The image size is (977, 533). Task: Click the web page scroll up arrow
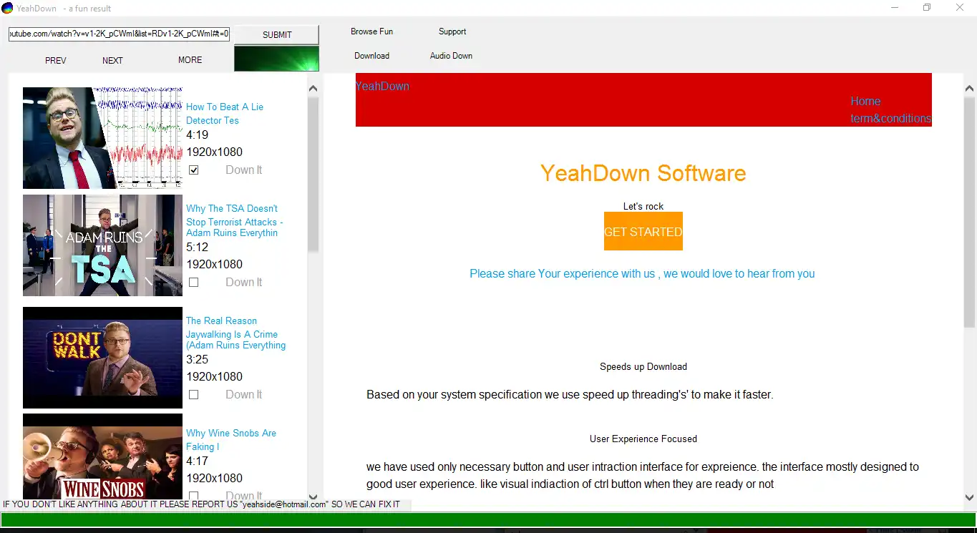point(970,89)
